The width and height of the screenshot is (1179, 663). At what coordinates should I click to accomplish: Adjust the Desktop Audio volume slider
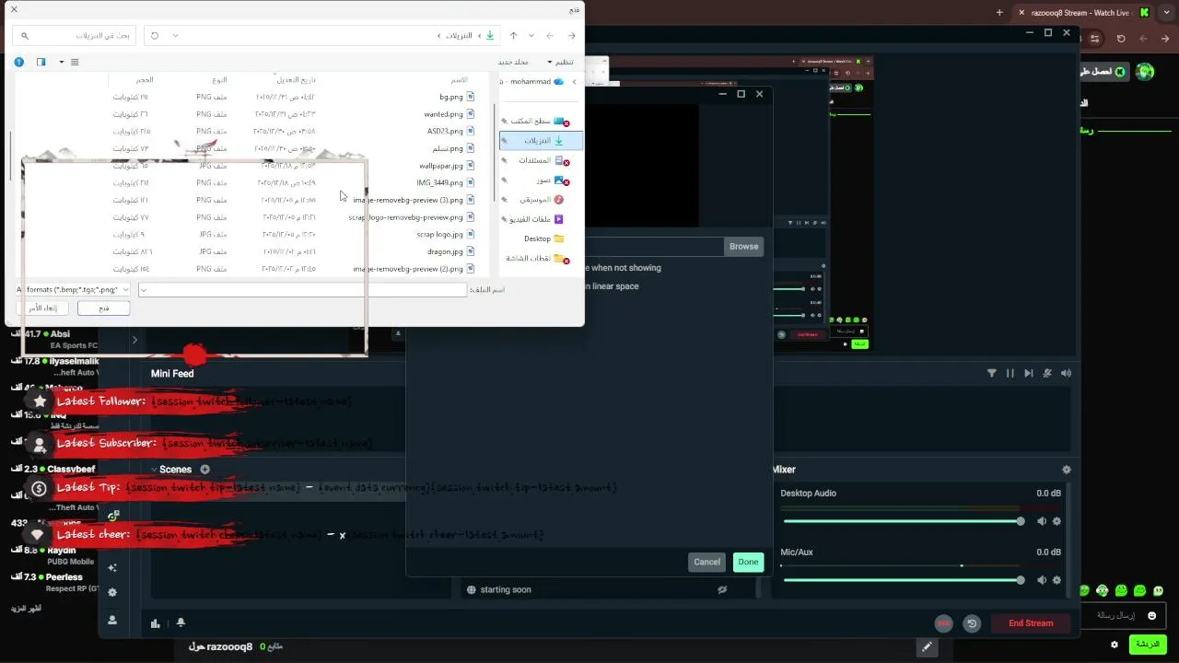coord(903,521)
